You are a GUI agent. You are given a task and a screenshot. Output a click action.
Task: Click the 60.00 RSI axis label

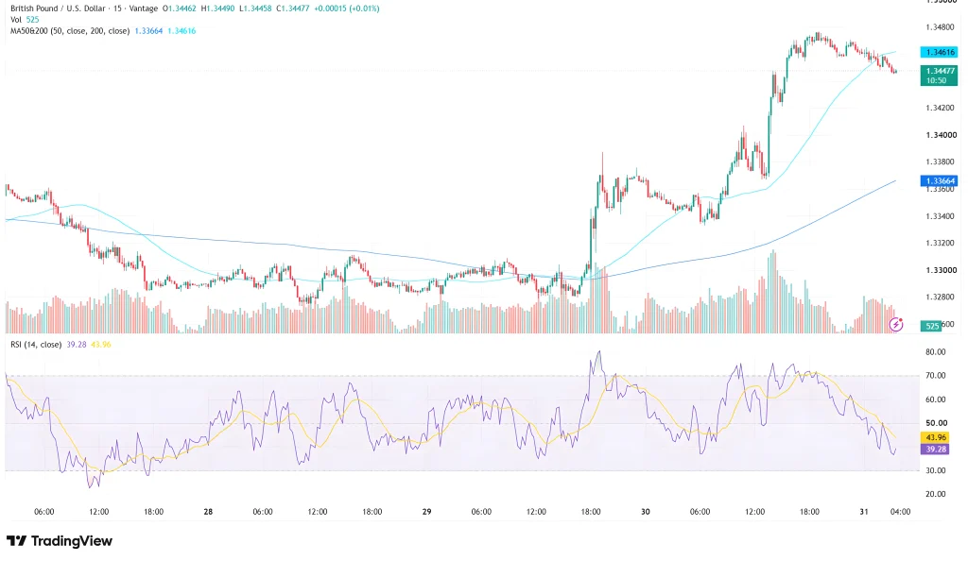[x=936, y=399]
